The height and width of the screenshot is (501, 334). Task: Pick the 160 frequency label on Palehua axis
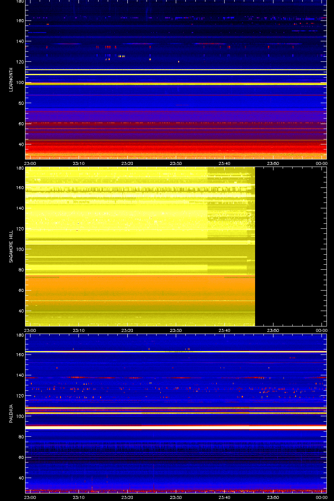point(20,355)
